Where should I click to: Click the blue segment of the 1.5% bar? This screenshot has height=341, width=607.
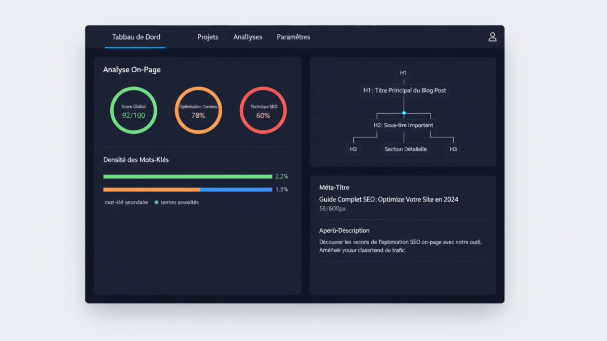point(236,190)
